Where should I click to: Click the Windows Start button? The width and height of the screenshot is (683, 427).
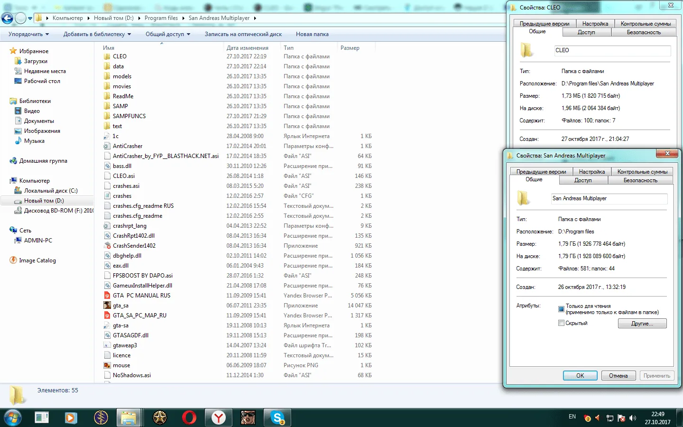(x=12, y=418)
